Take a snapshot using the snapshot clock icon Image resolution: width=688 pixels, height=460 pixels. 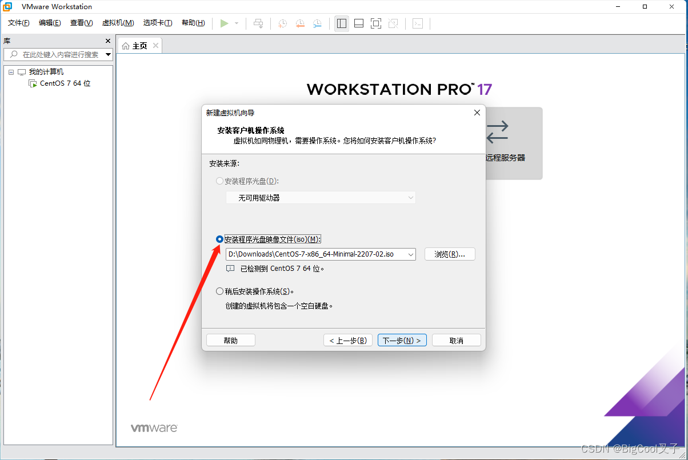point(282,23)
